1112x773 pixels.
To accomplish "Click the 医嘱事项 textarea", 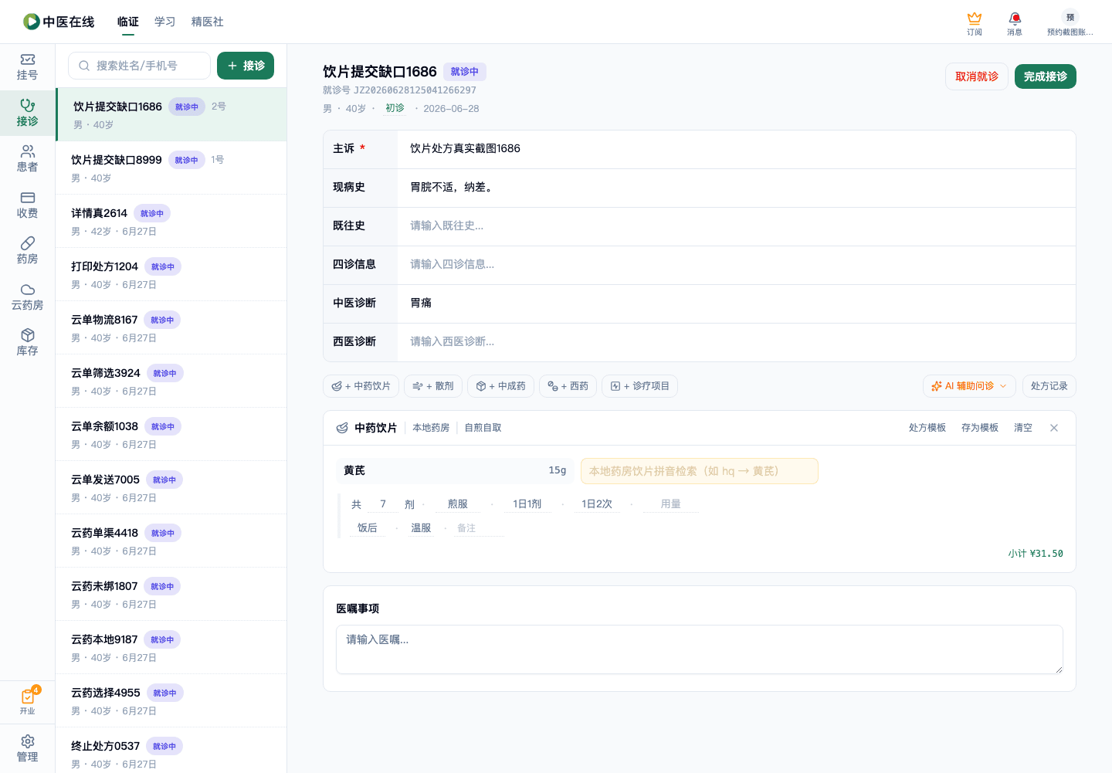I will (699, 649).
